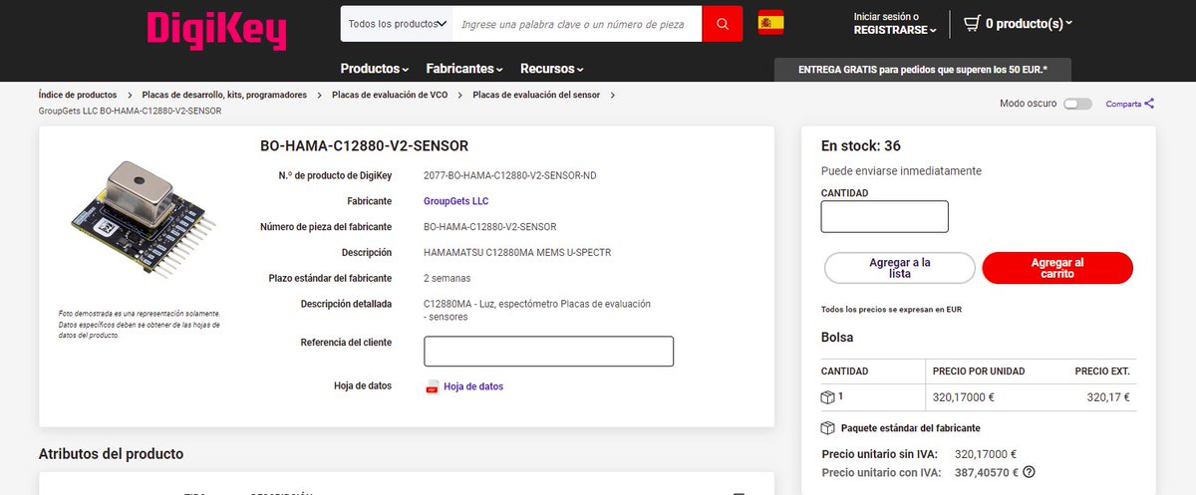Click the GroupGets LLC BO-HAMA-C12880-V2-SENSOR breadcrumb text

pos(130,111)
